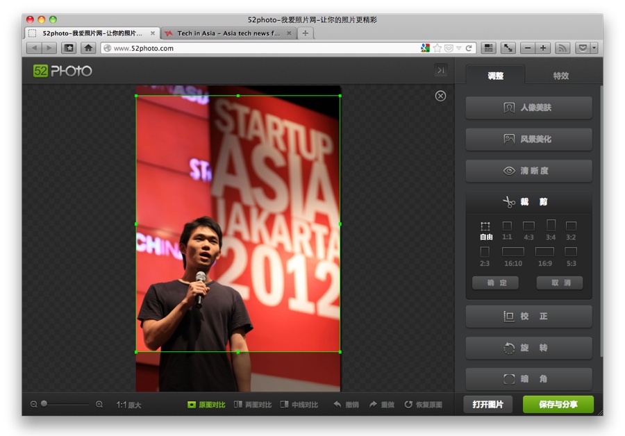Select the 2:3 crop ratio
The image size is (625, 436).
tap(485, 257)
